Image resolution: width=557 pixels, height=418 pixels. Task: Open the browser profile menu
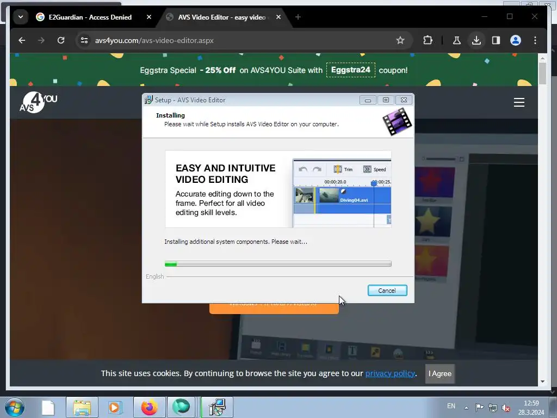tap(516, 40)
